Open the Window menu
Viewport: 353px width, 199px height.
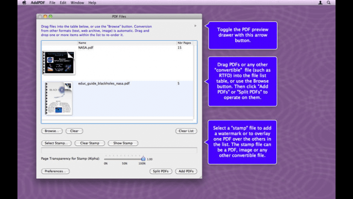77,3
